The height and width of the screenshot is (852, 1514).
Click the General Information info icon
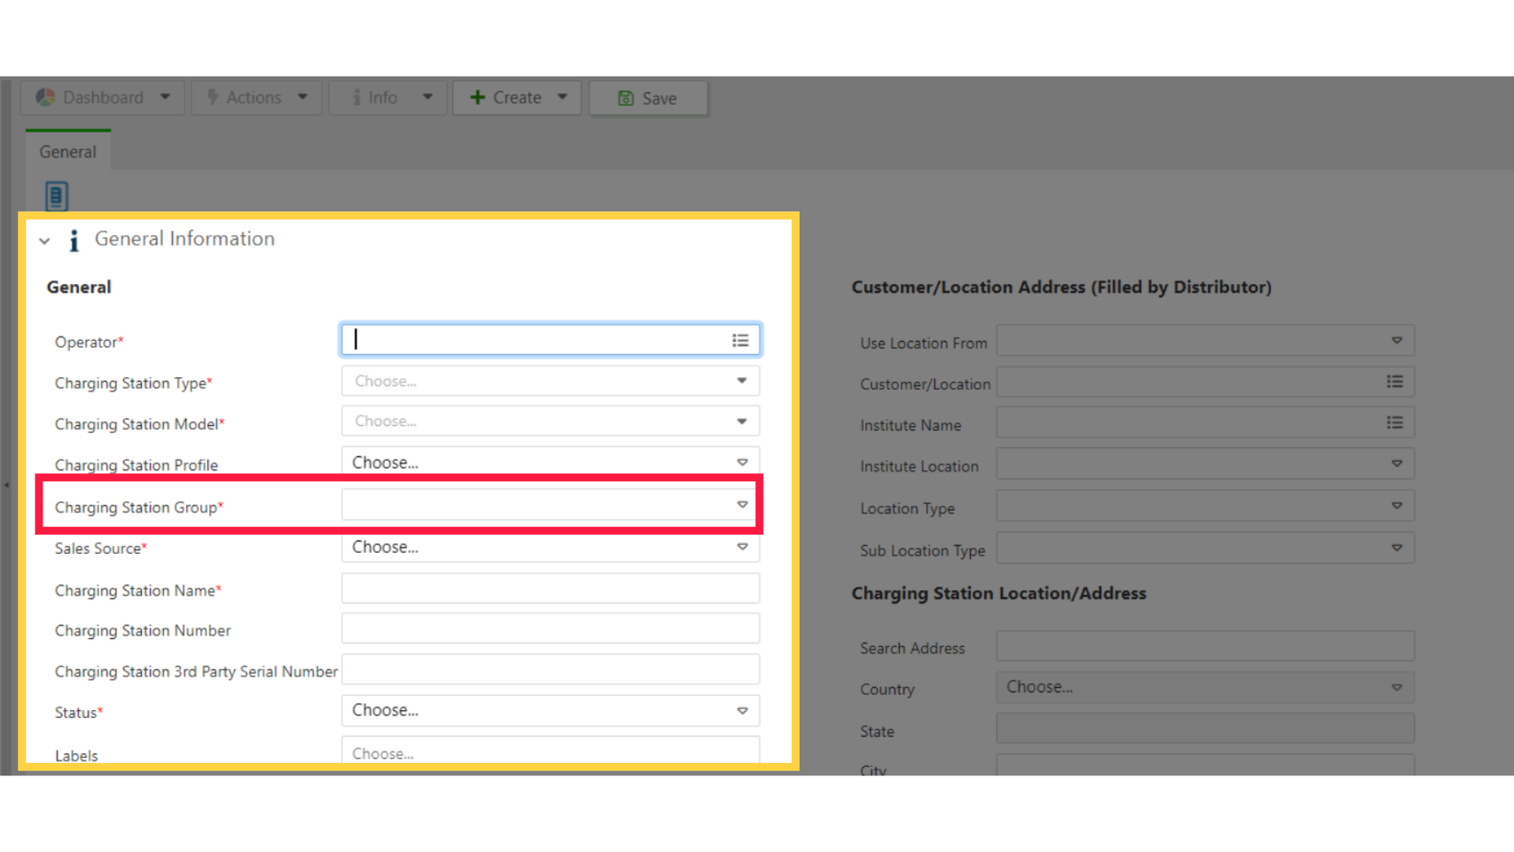tap(74, 240)
